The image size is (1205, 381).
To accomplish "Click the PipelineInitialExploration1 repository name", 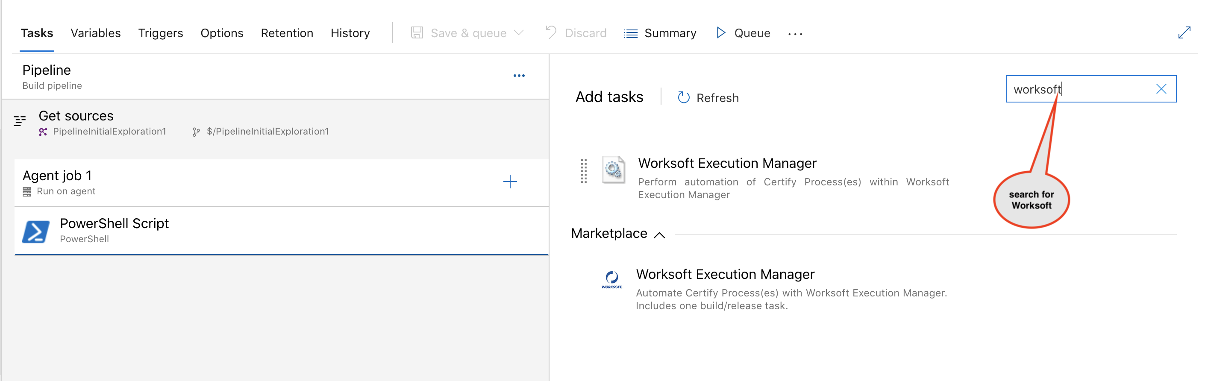I will 109,132.
